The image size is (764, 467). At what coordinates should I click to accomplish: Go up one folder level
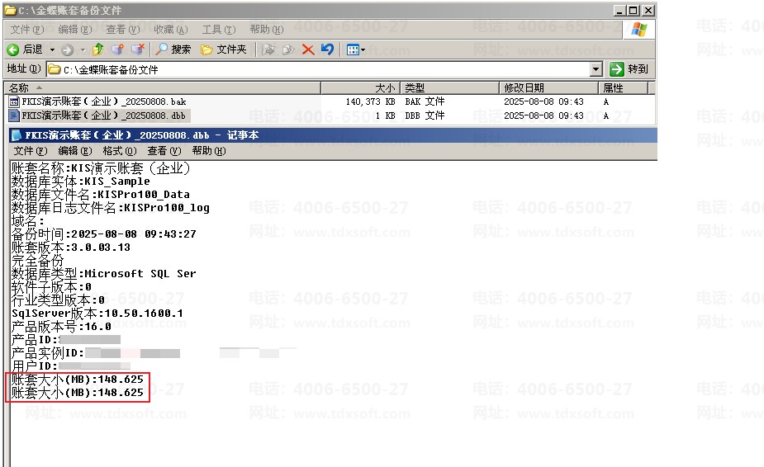[x=98, y=50]
